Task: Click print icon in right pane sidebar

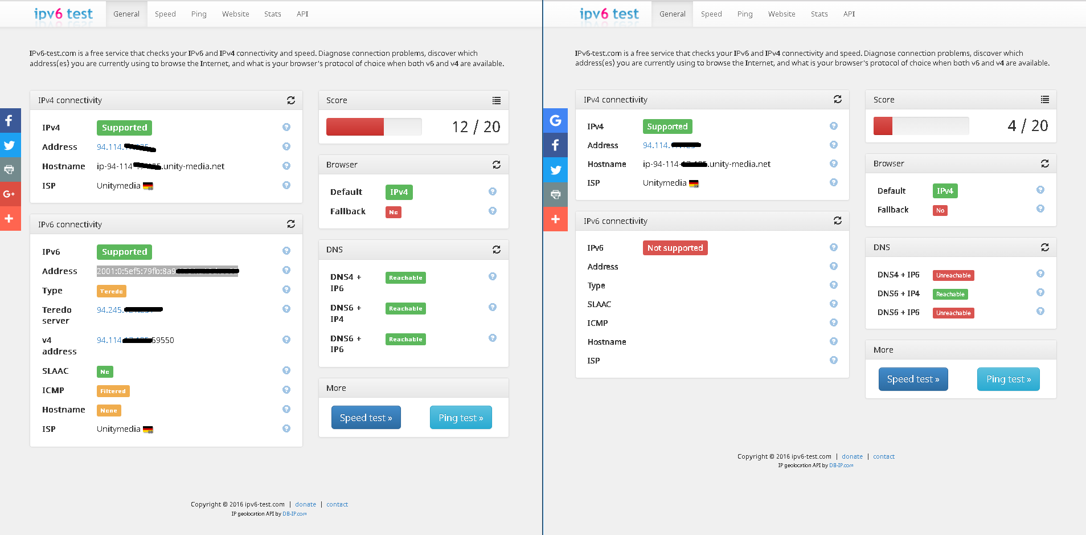Action: [x=555, y=194]
